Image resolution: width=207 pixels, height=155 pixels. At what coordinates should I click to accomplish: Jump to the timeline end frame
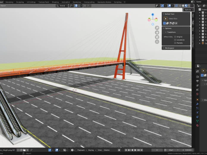tap(141, 150)
